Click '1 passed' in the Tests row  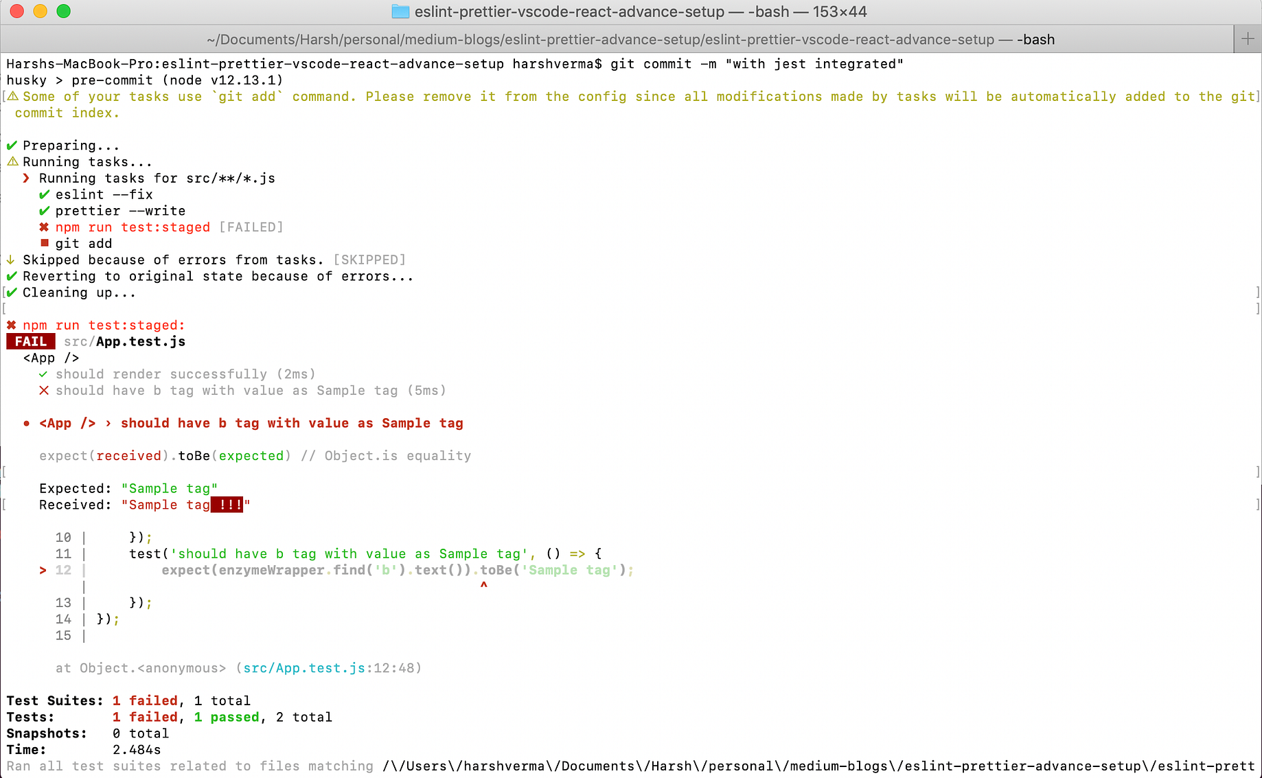click(x=227, y=718)
